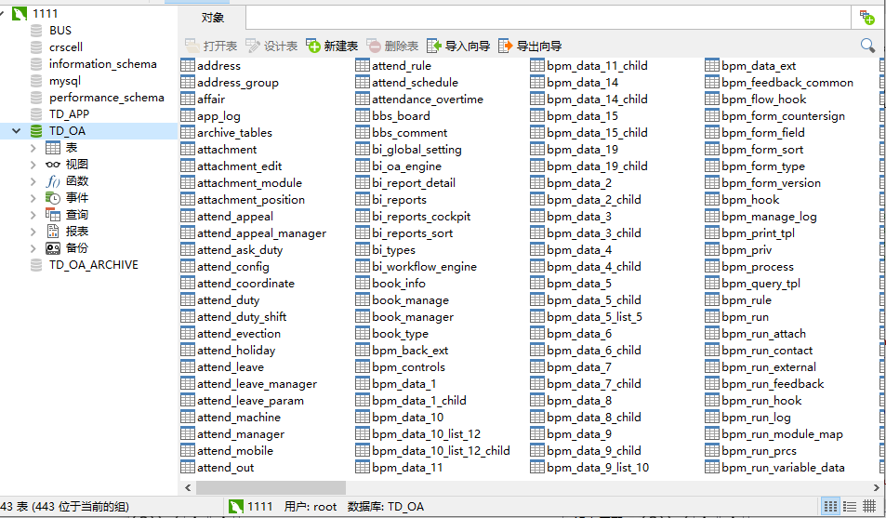Image resolution: width=886 pixels, height=518 pixels.
Task: Click the table icon for bpm_run
Action: pos(712,317)
